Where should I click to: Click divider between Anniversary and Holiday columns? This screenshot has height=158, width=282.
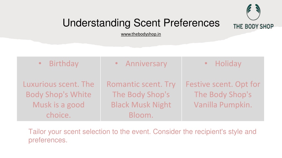pyautogui.click(x=182, y=89)
